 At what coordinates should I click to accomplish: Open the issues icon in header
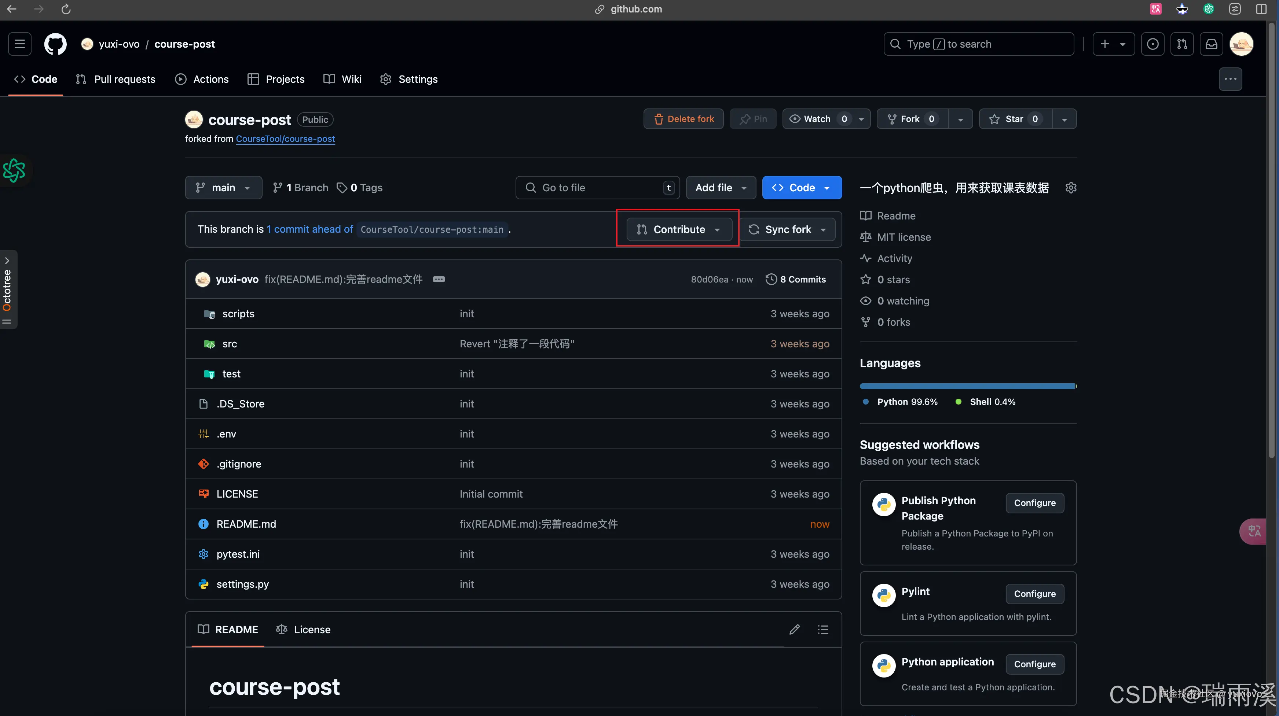[x=1152, y=44]
